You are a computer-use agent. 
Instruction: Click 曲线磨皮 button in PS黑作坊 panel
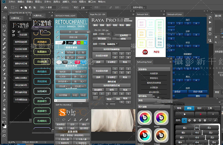[42, 72]
